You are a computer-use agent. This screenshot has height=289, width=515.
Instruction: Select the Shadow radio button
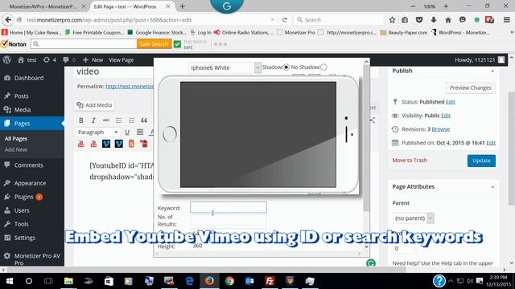[286, 67]
